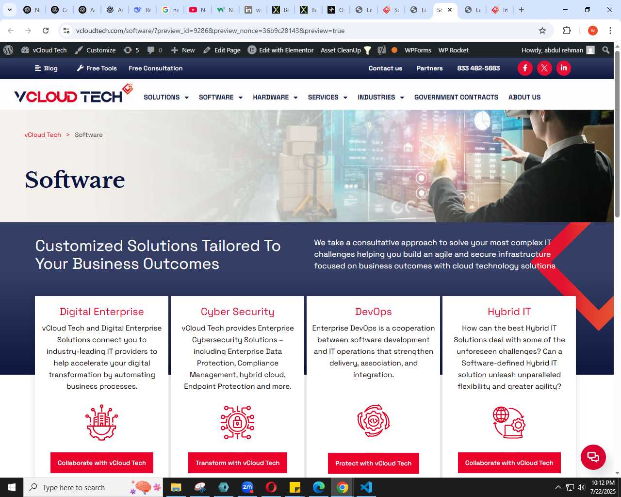This screenshot has height=497, width=621.
Task: Open File Explorer from taskbar
Action: [x=176, y=487]
